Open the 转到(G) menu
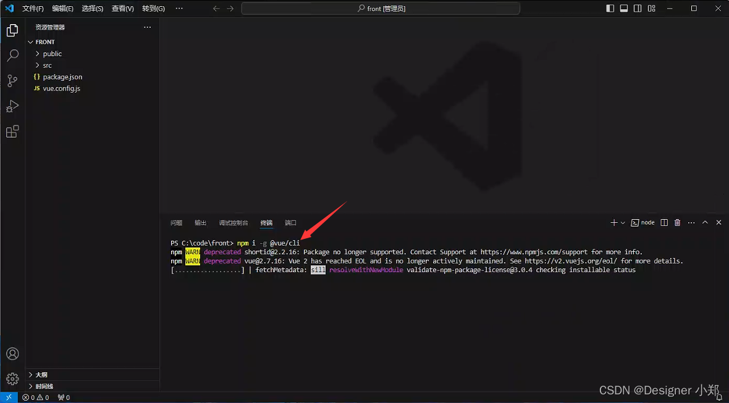Screen dimensions: 729x403 (x=153, y=9)
